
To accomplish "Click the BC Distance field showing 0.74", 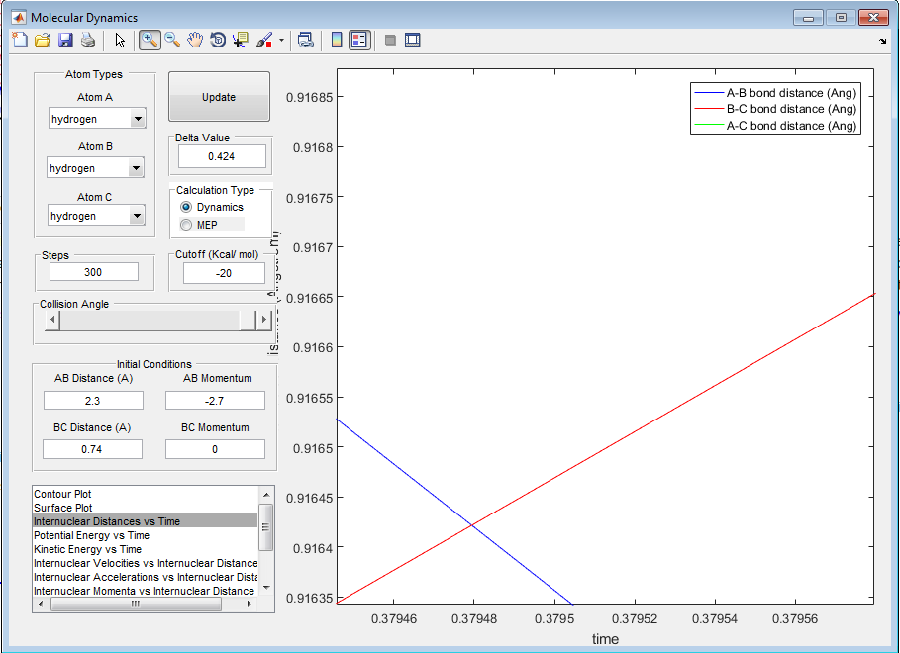I will (92, 449).
